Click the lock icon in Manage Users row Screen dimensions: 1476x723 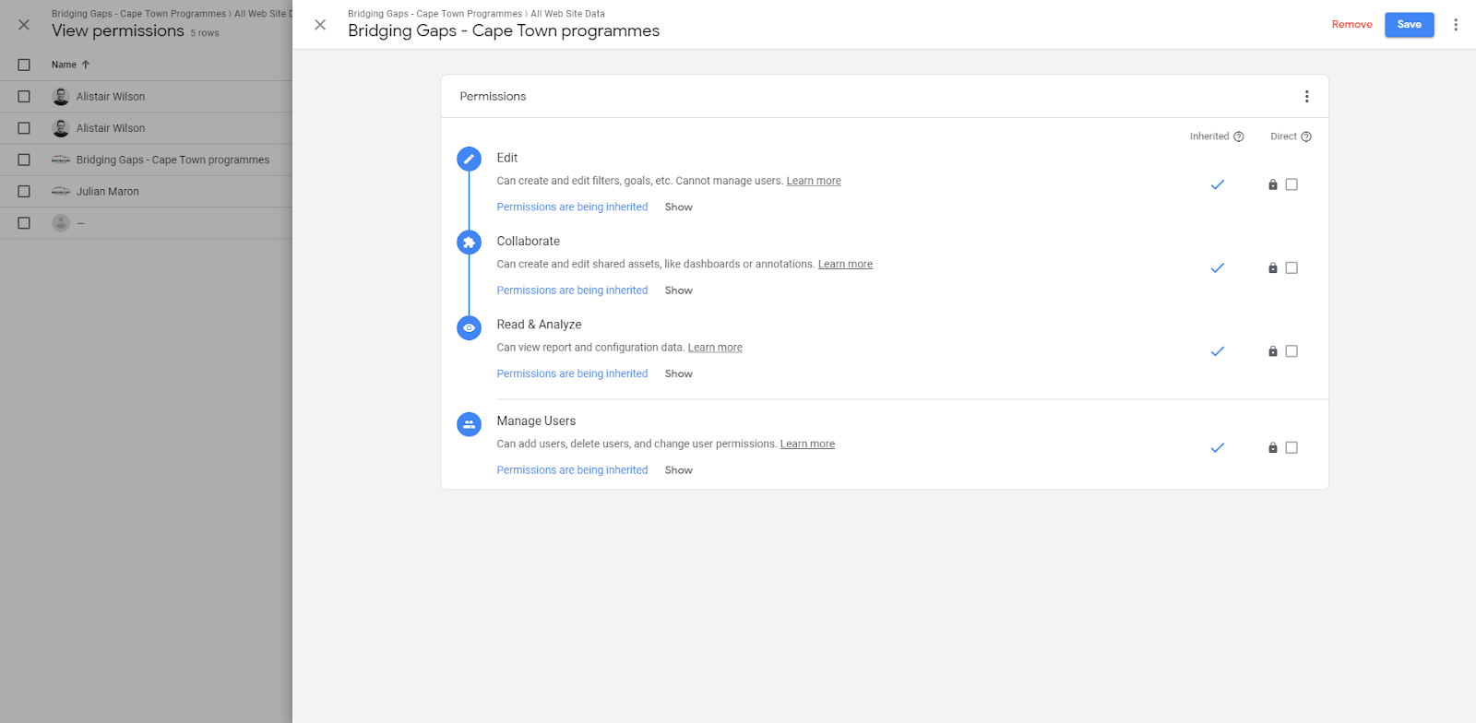(1273, 447)
